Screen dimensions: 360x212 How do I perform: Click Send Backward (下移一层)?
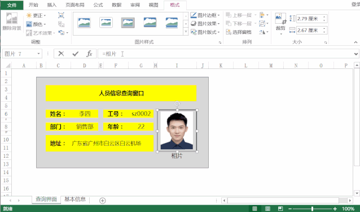tap(239, 23)
